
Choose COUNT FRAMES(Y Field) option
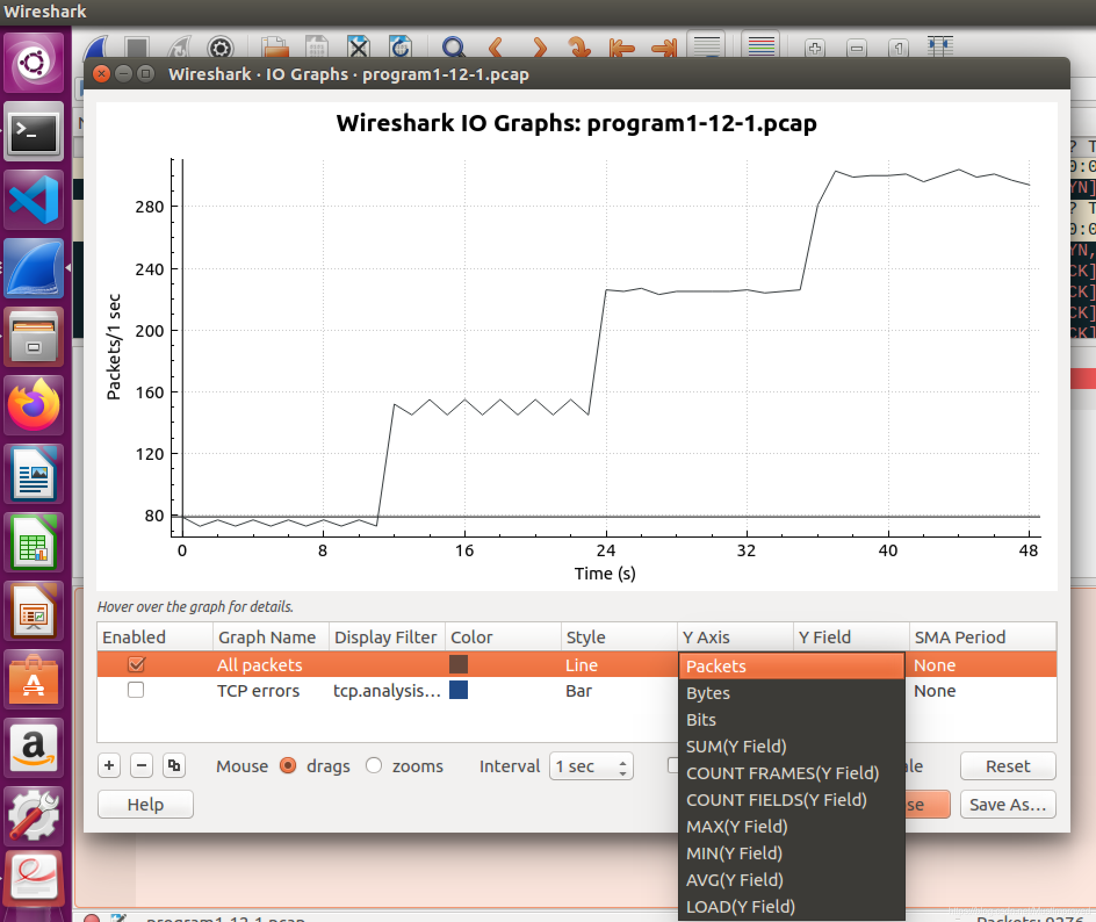click(791, 773)
